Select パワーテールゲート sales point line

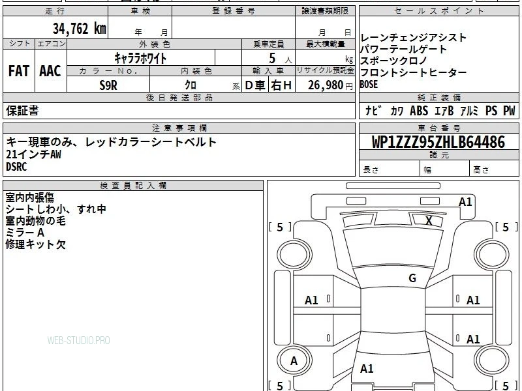point(403,50)
